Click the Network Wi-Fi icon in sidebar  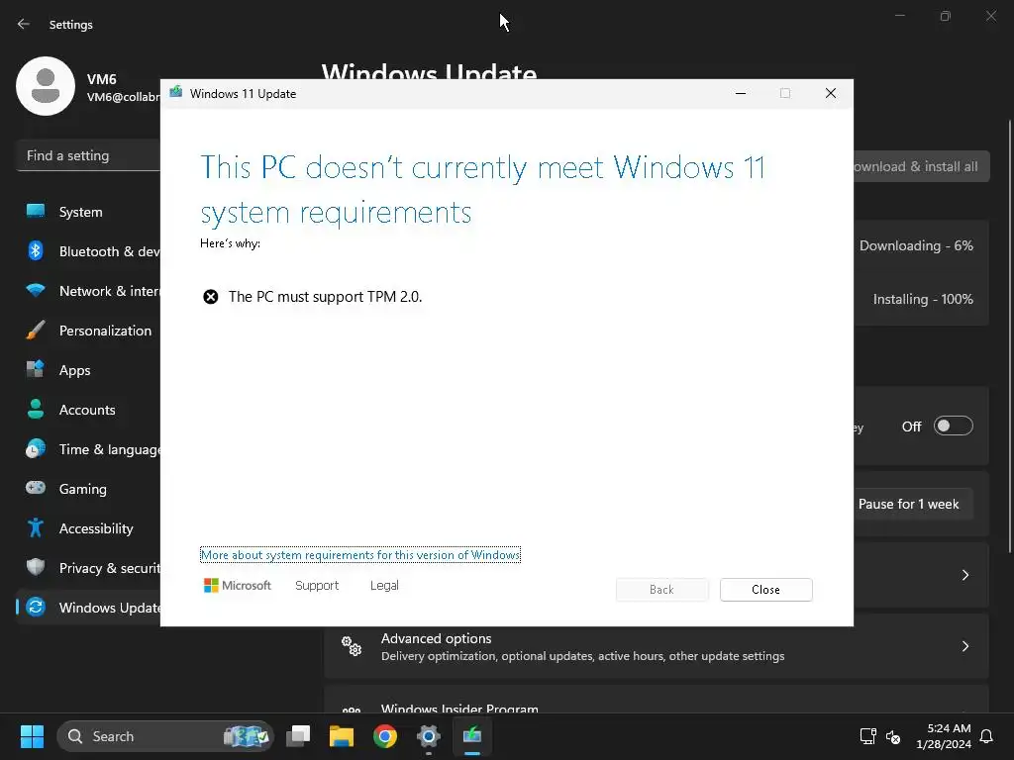[x=36, y=291]
